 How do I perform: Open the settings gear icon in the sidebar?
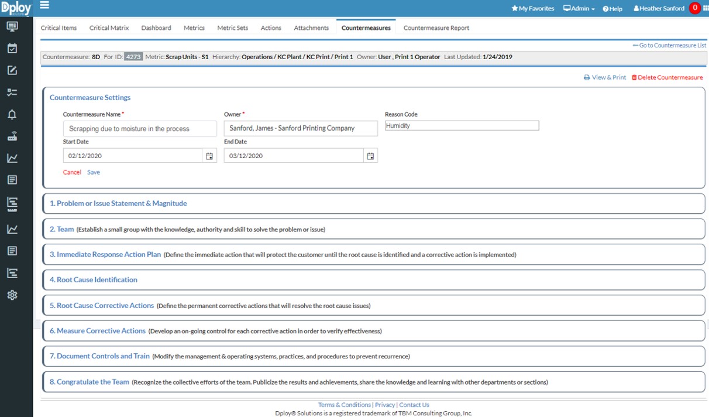point(12,295)
